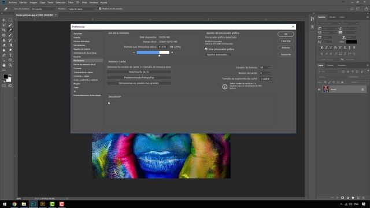This screenshot has height=208, width=370.
Task: Open the Archivo menu
Action: point(13,2)
